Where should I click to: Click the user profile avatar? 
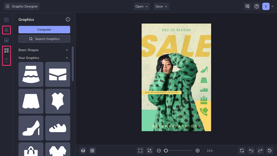coord(266,6)
